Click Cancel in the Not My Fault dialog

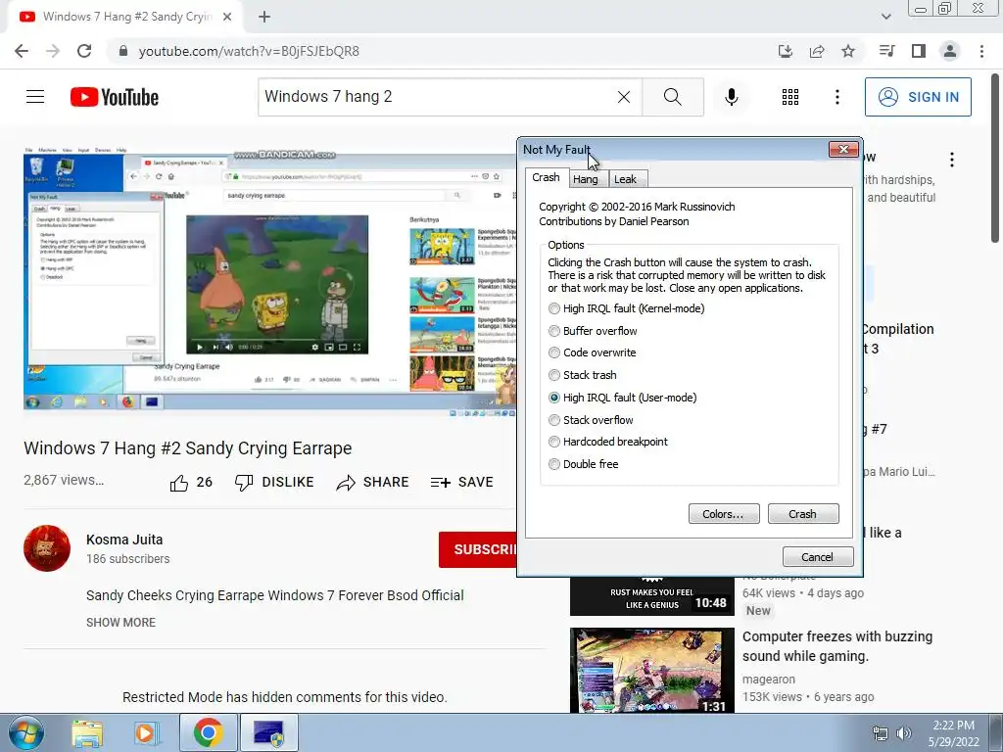pyautogui.click(x=818, y=557)
